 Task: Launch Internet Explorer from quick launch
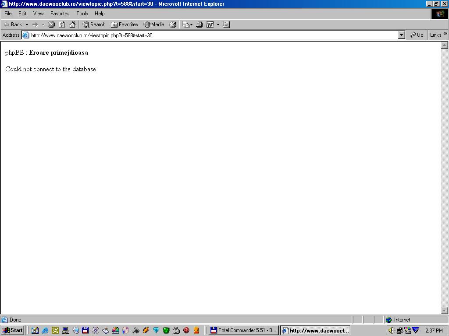coord(45,330)
